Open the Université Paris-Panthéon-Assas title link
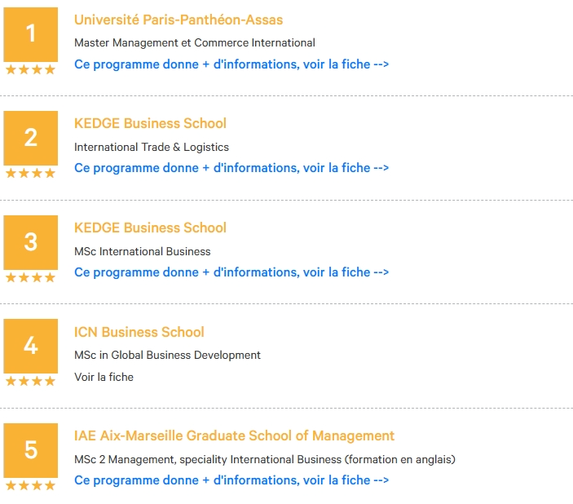Viewport: 573px width, 504px height. (179, 20)
